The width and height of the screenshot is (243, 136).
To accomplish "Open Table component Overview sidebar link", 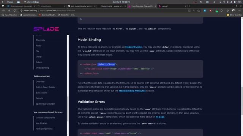I will point(40,82).
